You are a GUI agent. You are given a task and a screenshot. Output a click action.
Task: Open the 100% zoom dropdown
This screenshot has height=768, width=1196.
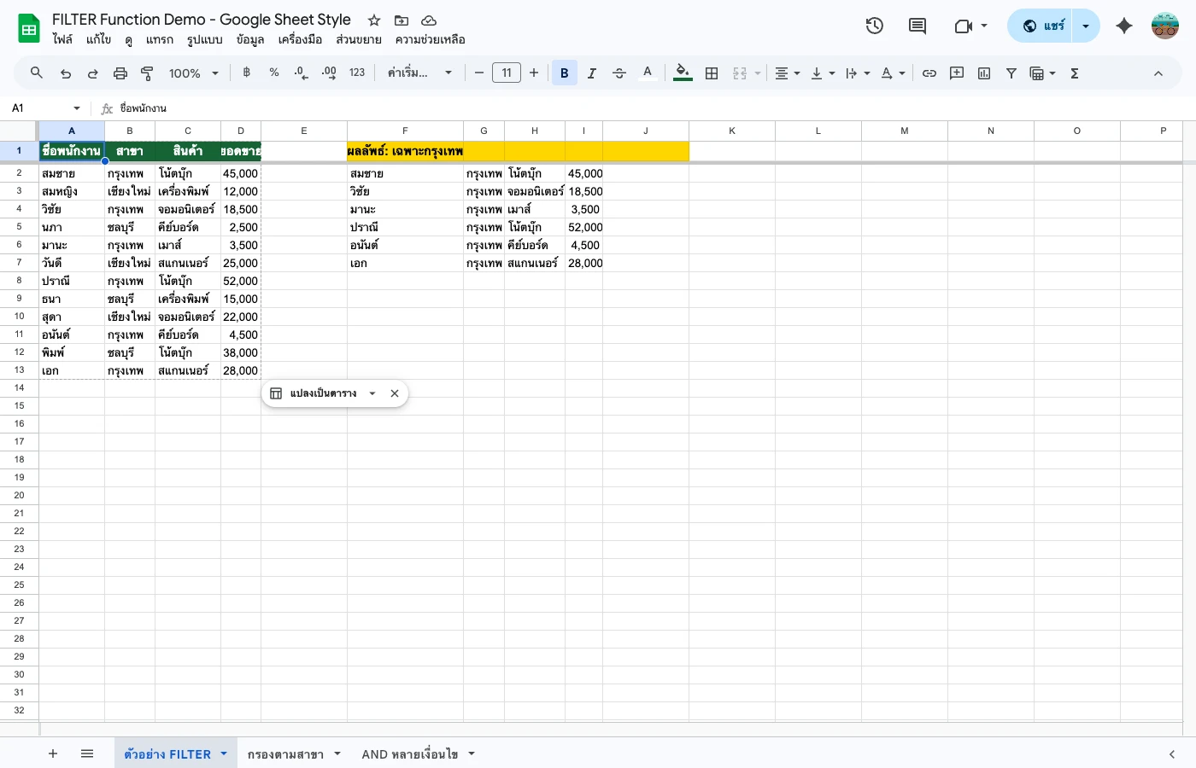click(x=193, y=73)
